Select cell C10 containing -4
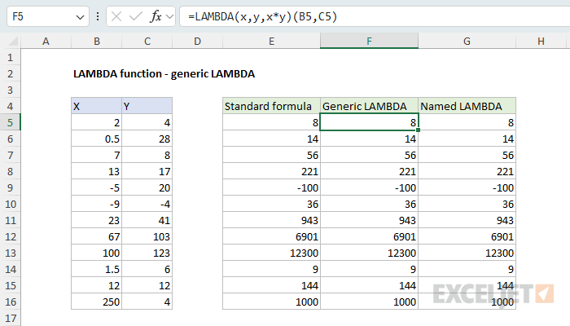 pyautogui.click(x=147, y=204)
